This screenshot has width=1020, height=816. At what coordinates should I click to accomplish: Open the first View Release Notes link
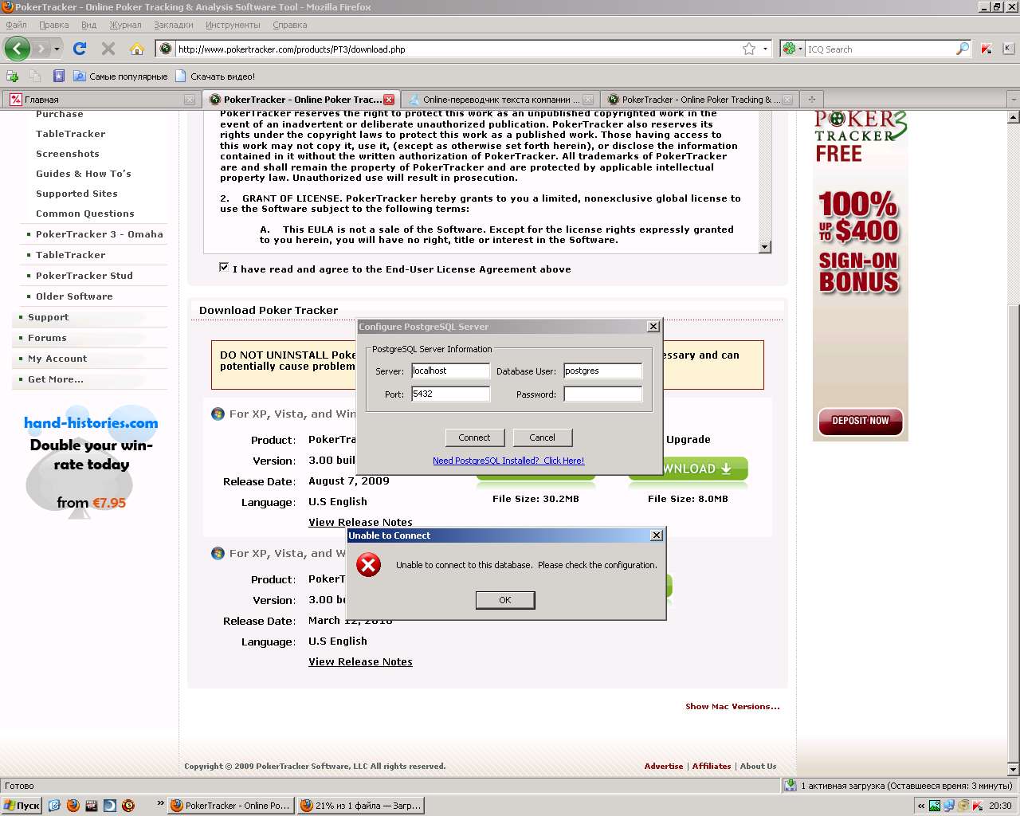click(360, 522)
